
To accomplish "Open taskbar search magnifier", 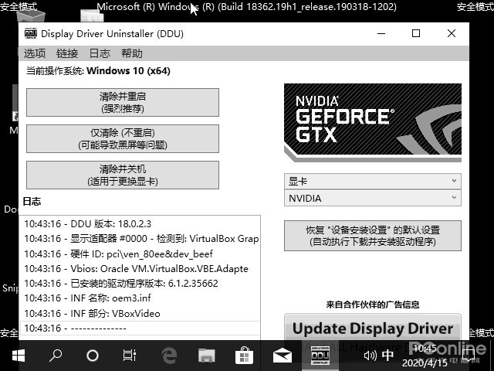I will tap(56, 356).
